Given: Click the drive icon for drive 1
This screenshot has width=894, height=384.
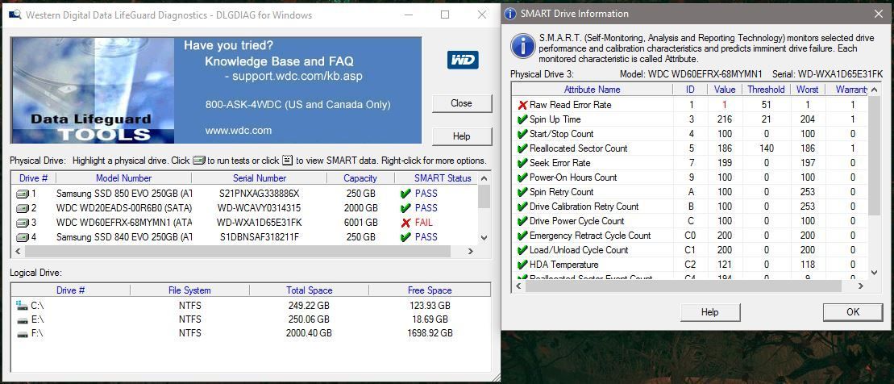Looking at the screenshot, I should pos(23,194).
